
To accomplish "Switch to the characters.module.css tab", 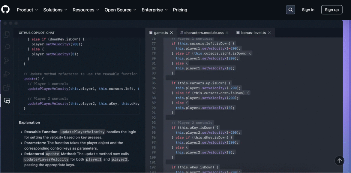I will (202, 32).
